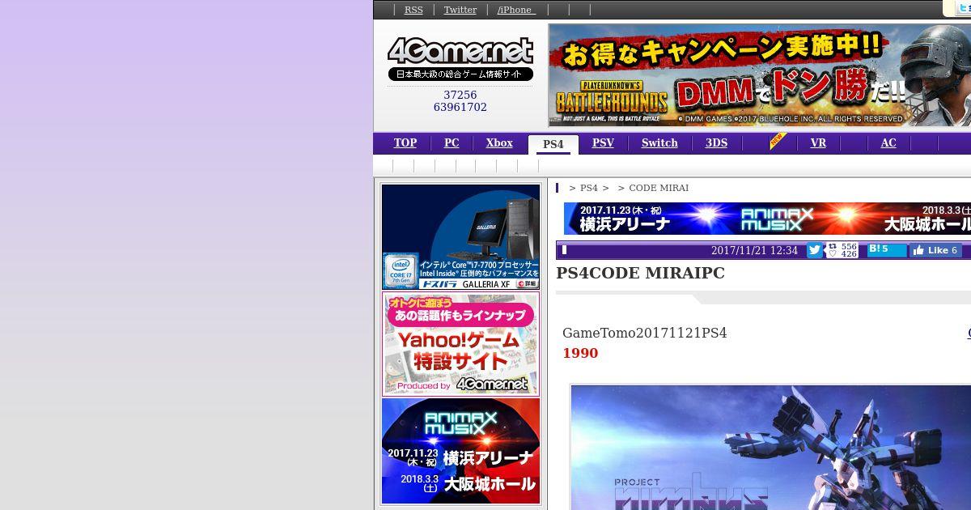Viewport: 971px width, 510px height.
Task: Switch to the 3DS tab
Action: click(x=716, y=142)
